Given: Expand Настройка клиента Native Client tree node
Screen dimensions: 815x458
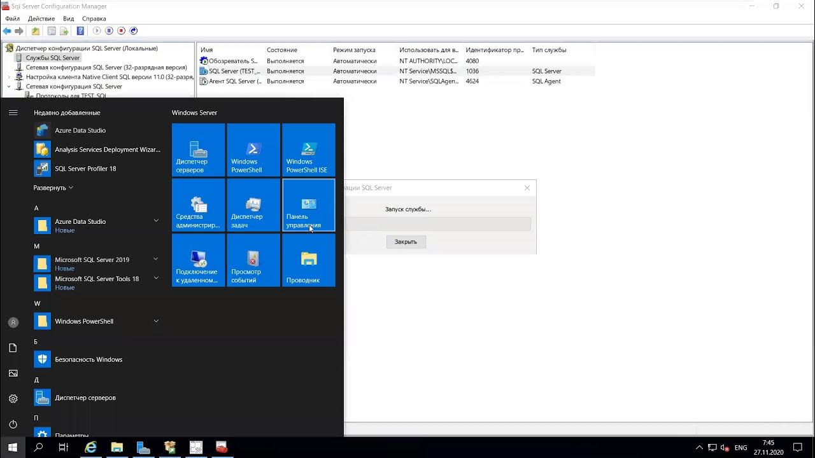Looking at the screenshot, I should (9, 77).
